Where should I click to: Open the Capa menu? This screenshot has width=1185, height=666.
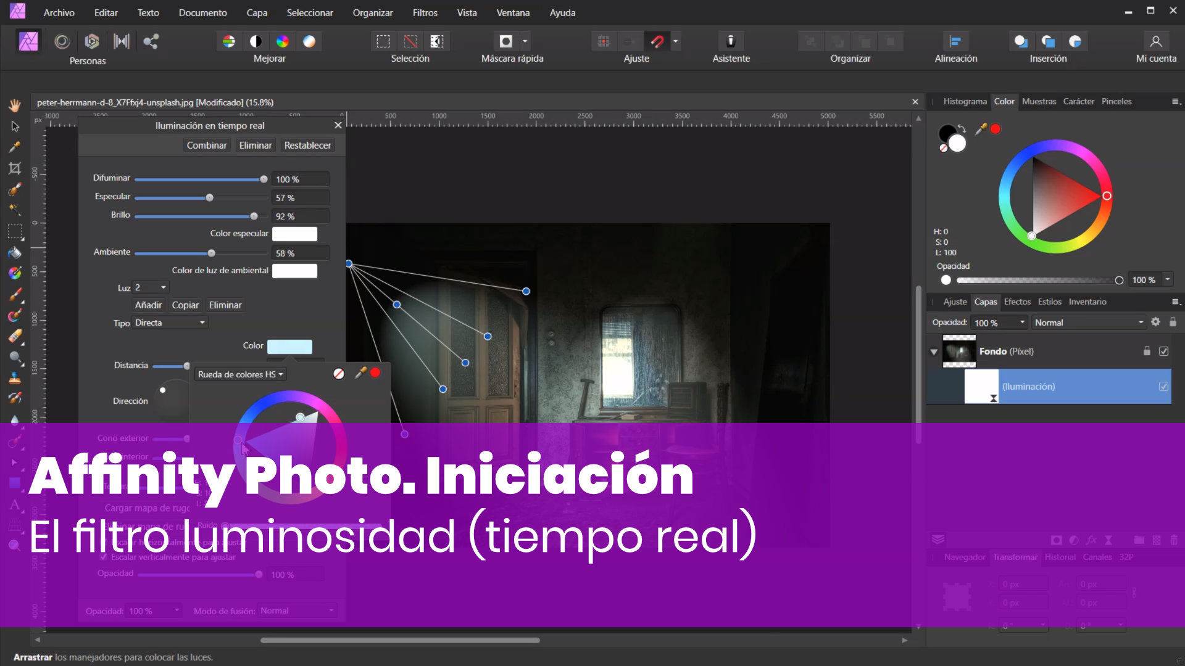click(x=257, y=12)
